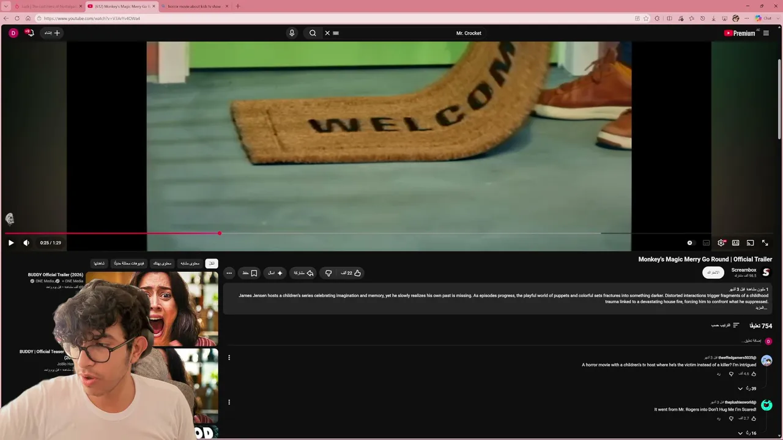
Task: Bookmark the page with the star icon
Action: click(646, 18)
